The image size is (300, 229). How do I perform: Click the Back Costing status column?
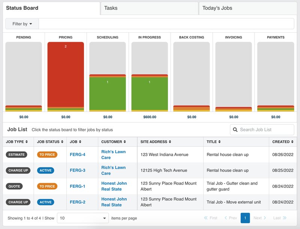[192, 77]
